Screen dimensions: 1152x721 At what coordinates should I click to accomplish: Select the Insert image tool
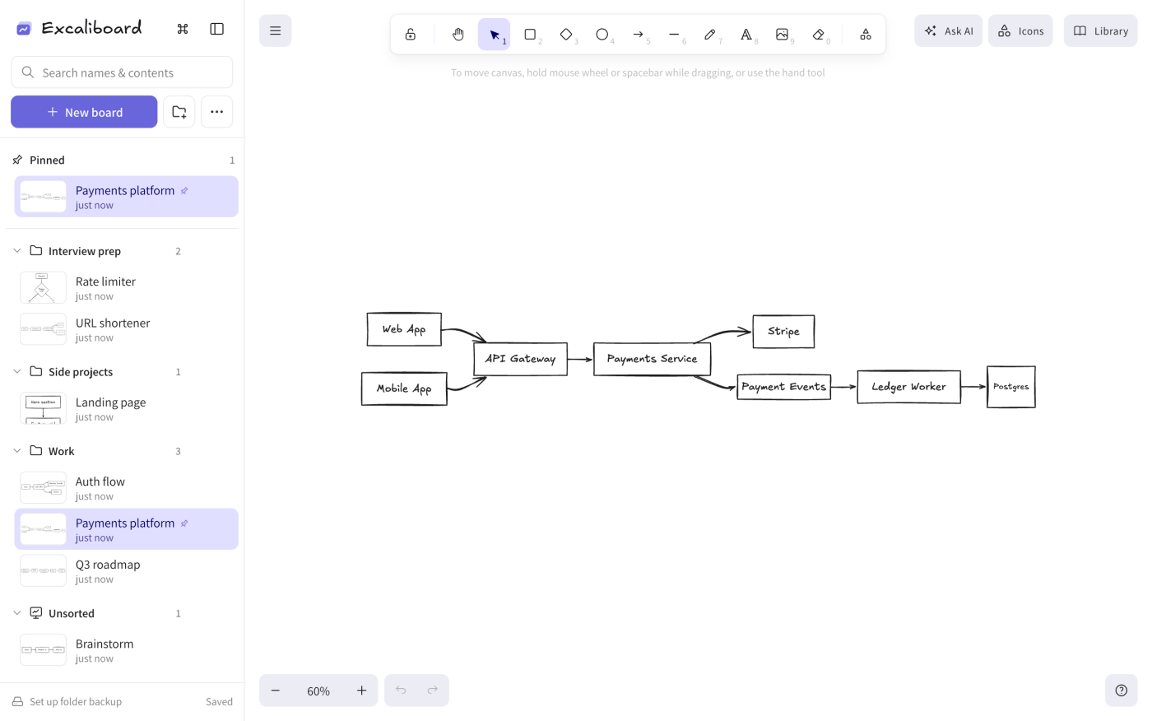[783, 35]
